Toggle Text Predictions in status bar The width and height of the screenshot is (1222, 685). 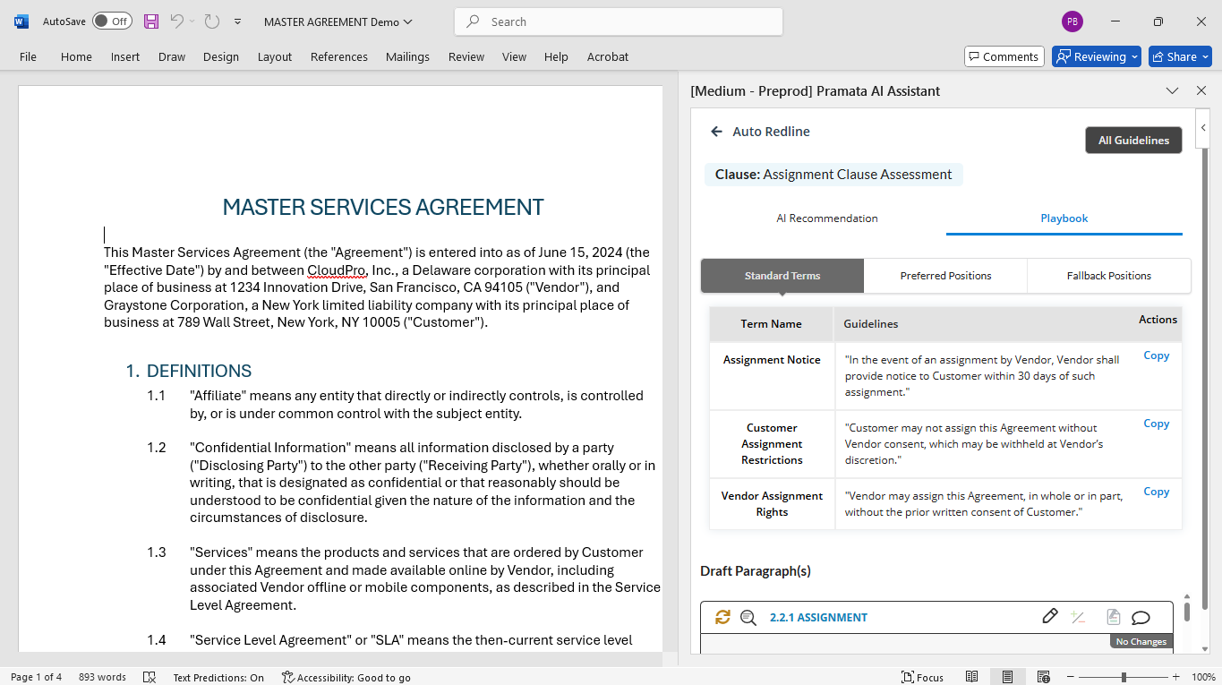[218, 677]
